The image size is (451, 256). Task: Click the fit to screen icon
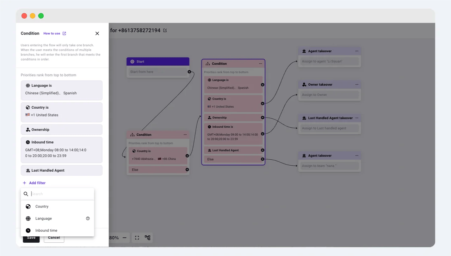(137, 238)
